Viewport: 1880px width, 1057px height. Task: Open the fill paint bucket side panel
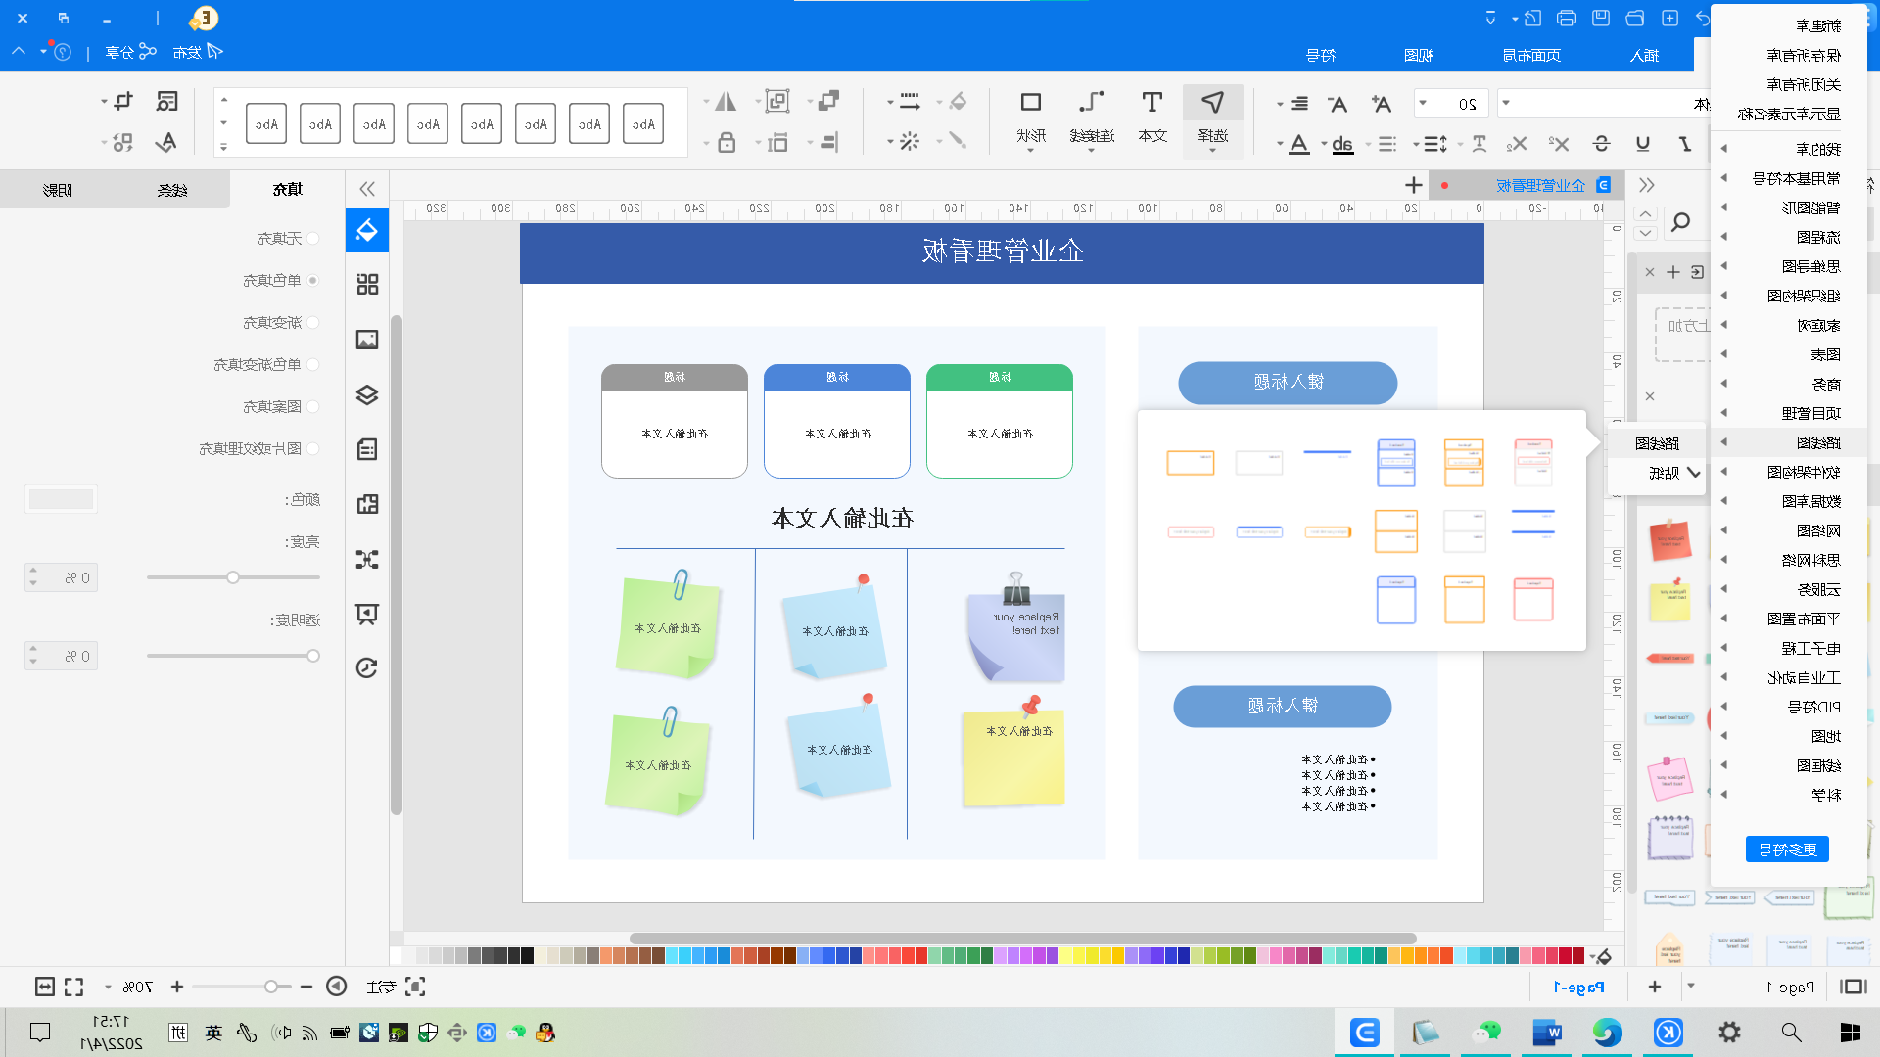click(x=367, y=230)
